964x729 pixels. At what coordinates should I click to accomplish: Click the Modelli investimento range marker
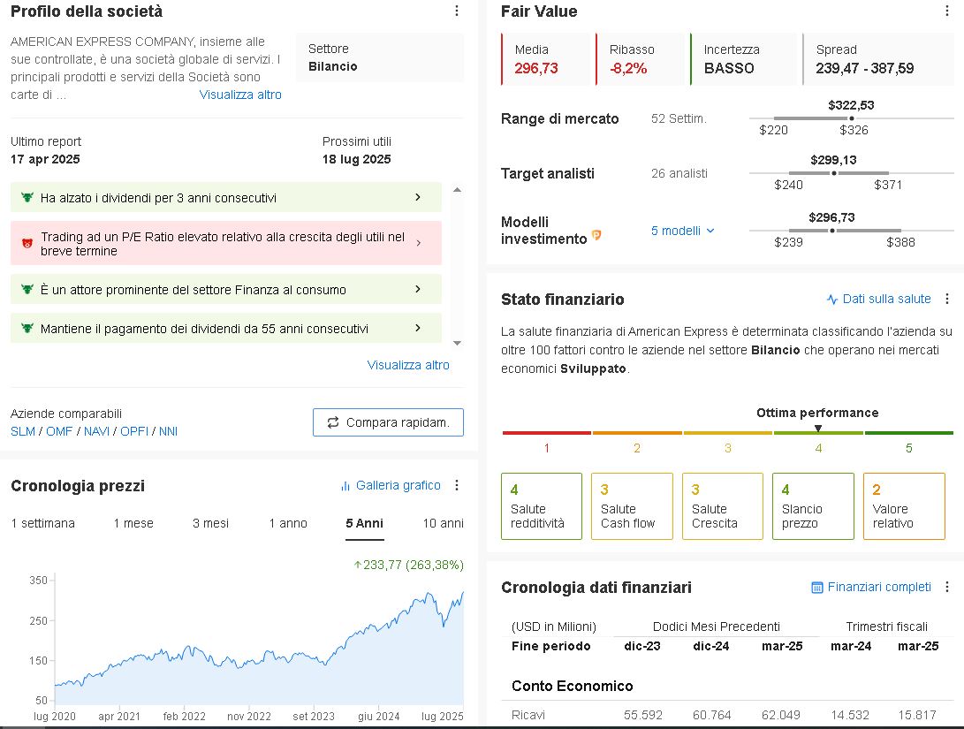click(831, 231)
